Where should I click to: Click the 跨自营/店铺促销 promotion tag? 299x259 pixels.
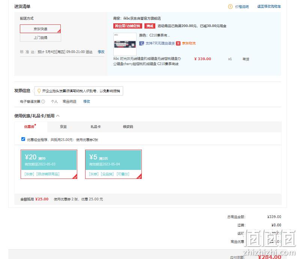pyautogui.click(x=128, y=26)
